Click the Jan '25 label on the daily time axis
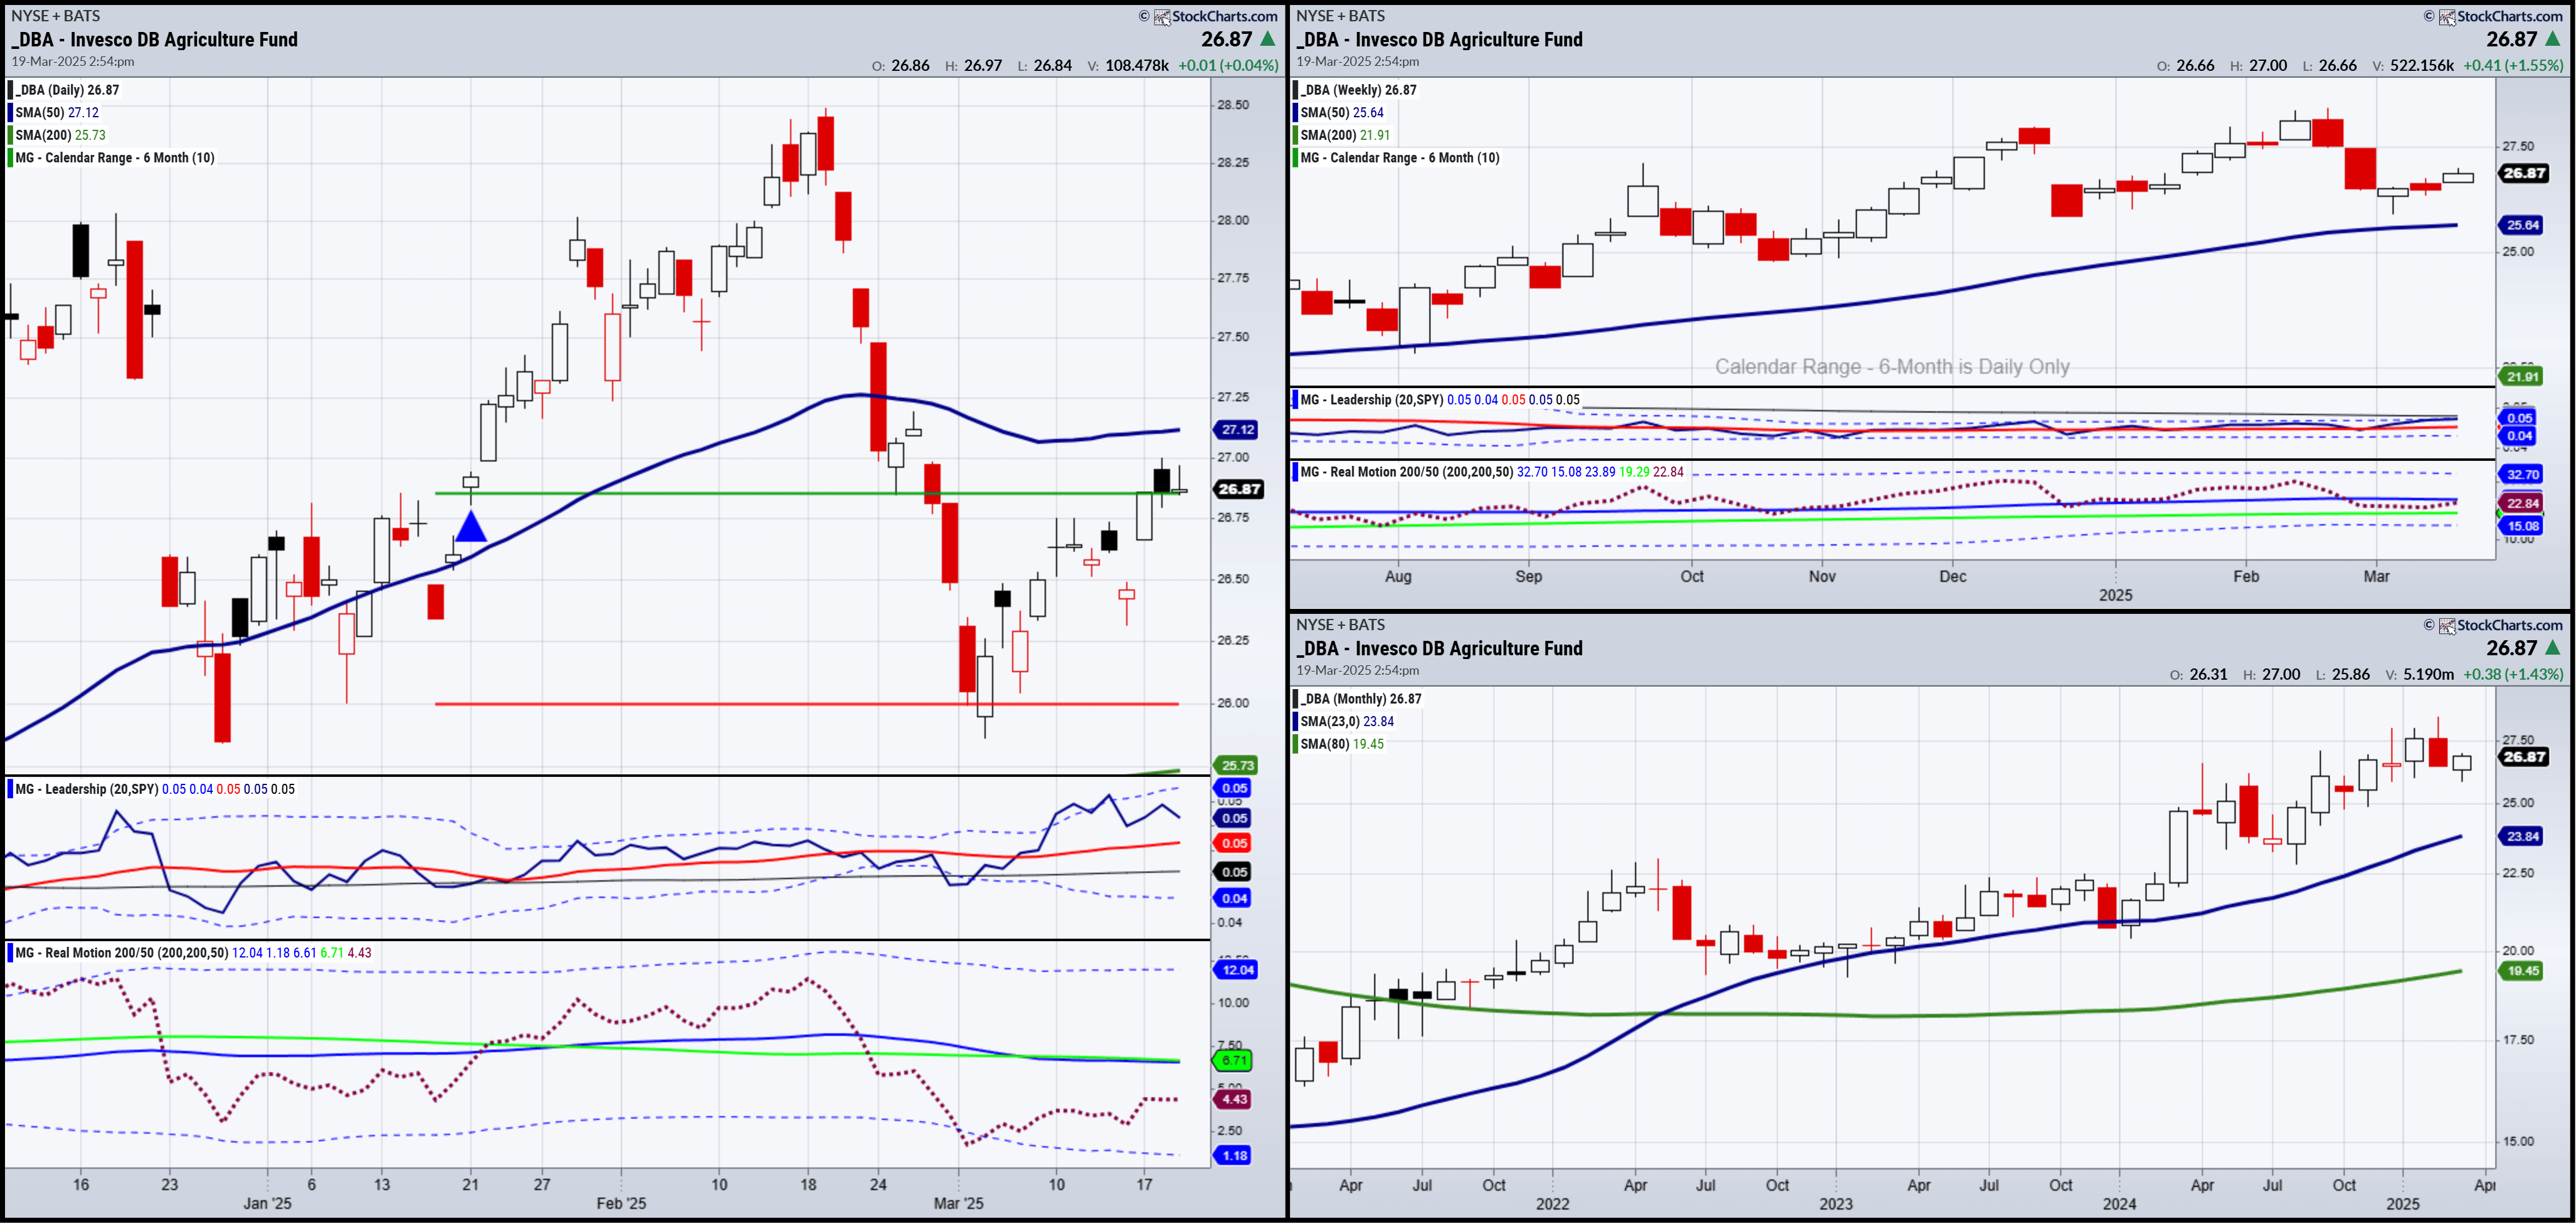The image size is (2576, 1224). (x=267, y=1203)
